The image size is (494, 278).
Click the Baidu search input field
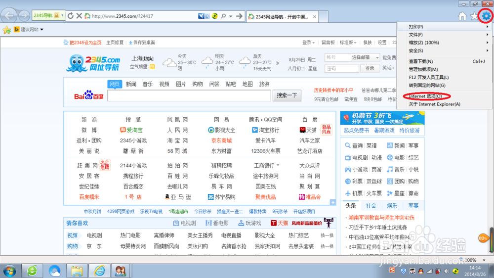coord(189,95)
